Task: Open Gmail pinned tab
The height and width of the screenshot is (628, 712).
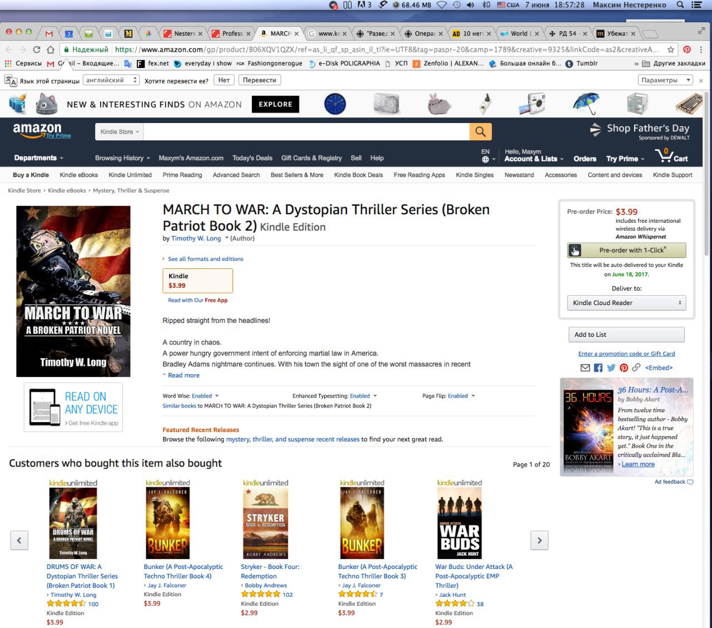Action: click(x=49, y=33)
